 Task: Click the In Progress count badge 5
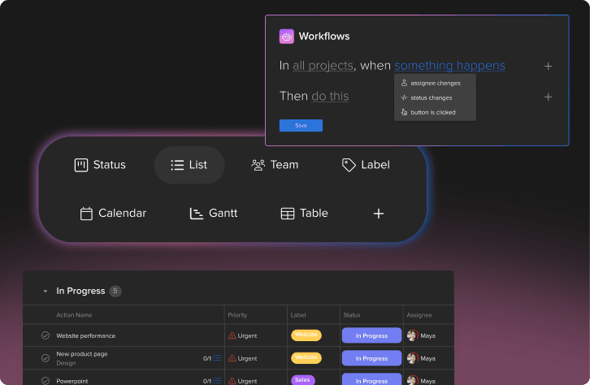pos(115,291)
